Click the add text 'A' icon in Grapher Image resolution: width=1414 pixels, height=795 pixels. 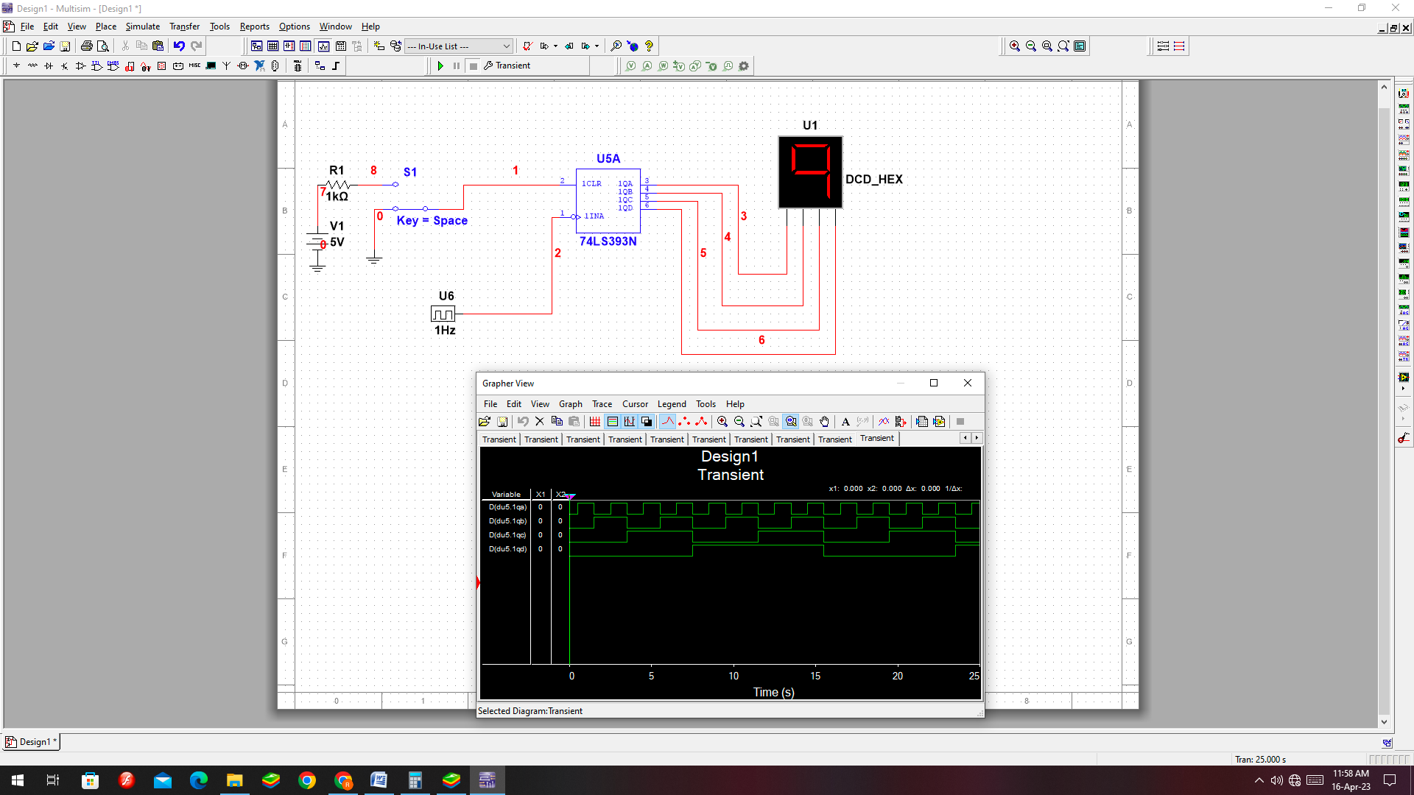pyautogui.click(x=845, y=422)
